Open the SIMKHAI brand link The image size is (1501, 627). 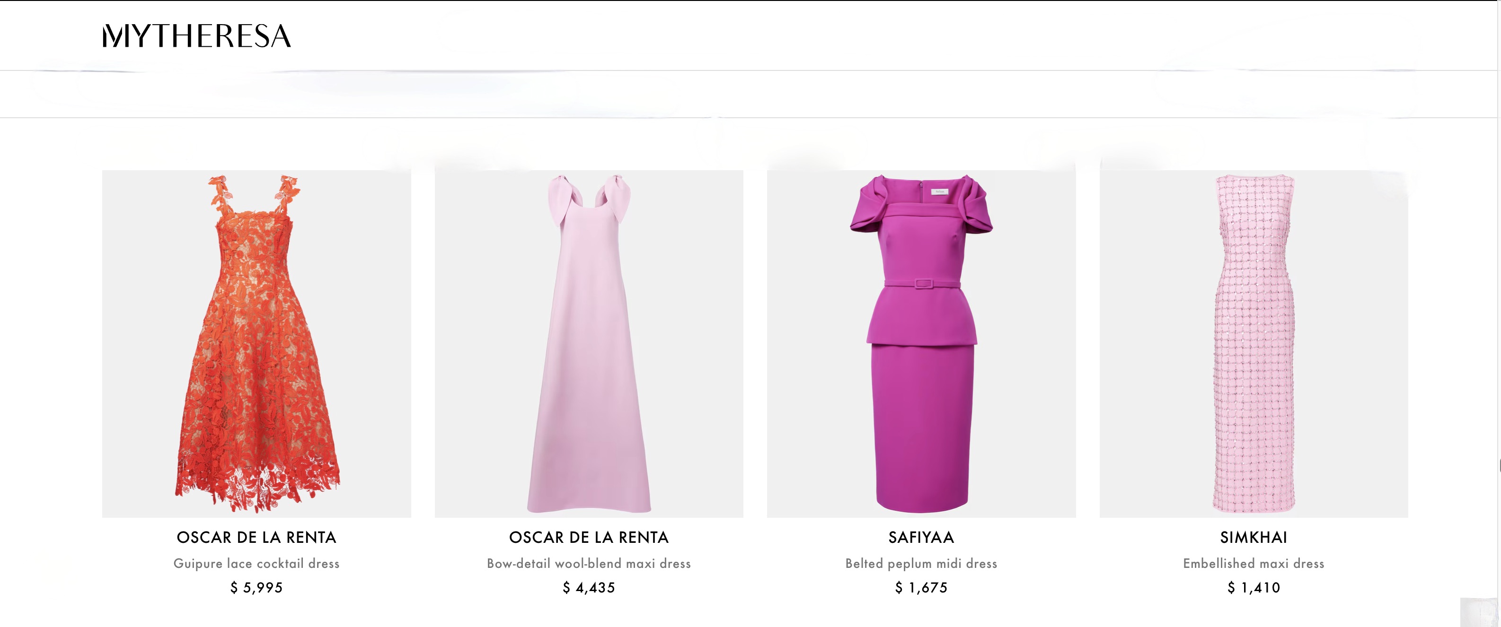click(1254, 537)
